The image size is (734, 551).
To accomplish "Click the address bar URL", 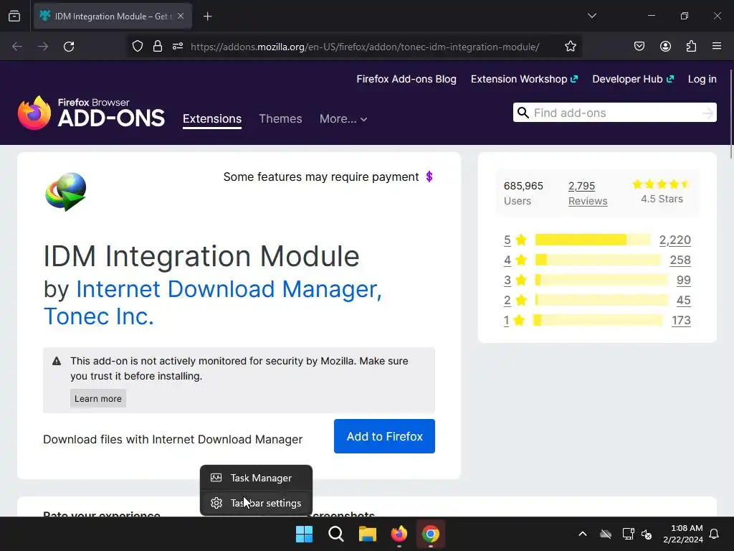I will point(365,47).
